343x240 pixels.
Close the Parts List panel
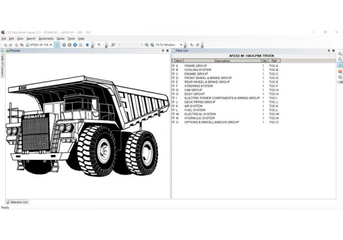[333, 51]
